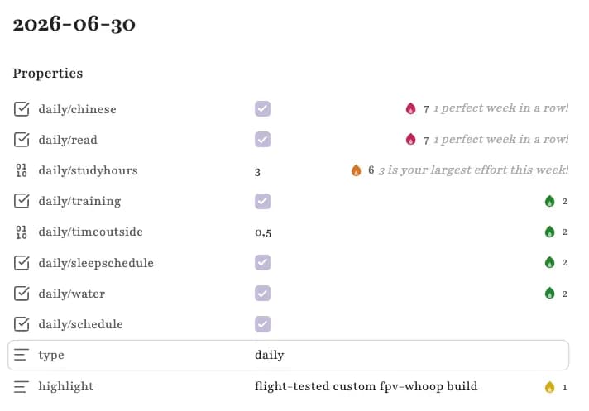
Task: Click the text property icon beside highlight
Action: (x=21, y=386)
